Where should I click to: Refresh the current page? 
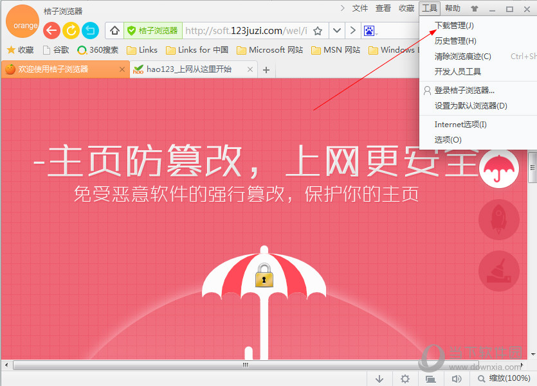click(x=71, y=30)
